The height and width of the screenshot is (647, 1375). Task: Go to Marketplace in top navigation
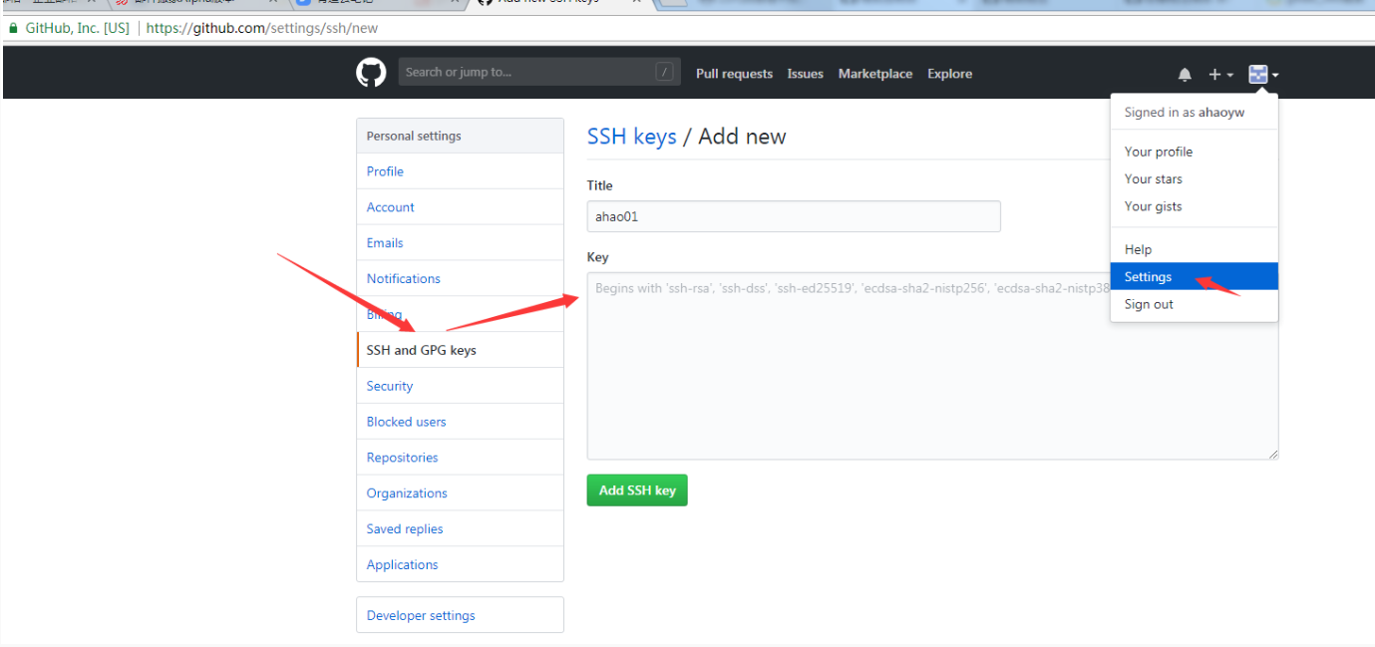point(874,74)
